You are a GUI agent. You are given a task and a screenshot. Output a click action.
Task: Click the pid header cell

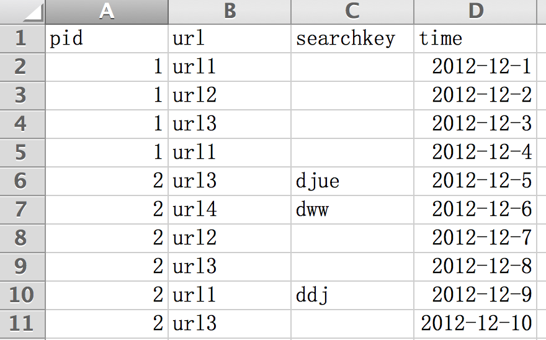point(107,38)
